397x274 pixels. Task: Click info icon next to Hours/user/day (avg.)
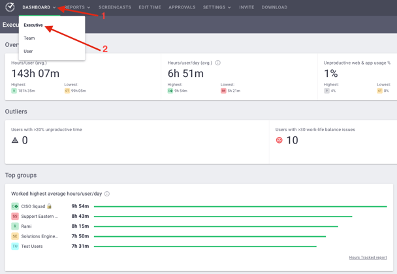(x=217, y=63)
